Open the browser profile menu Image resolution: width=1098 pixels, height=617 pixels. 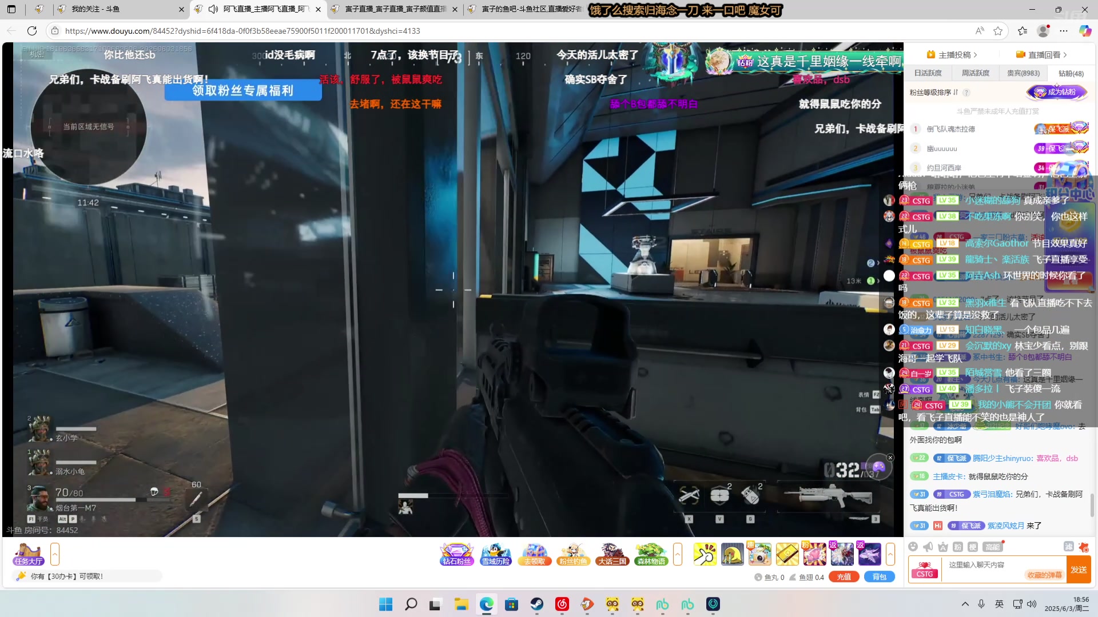coord(1043,31)
